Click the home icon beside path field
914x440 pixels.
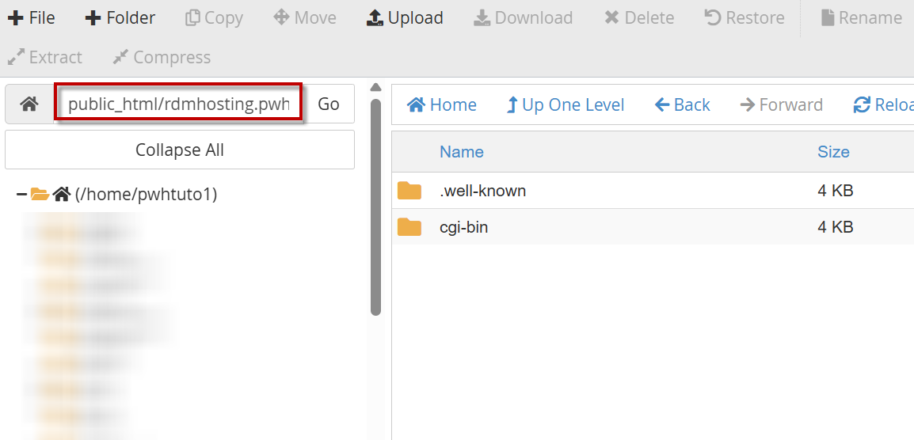(29, 104)
